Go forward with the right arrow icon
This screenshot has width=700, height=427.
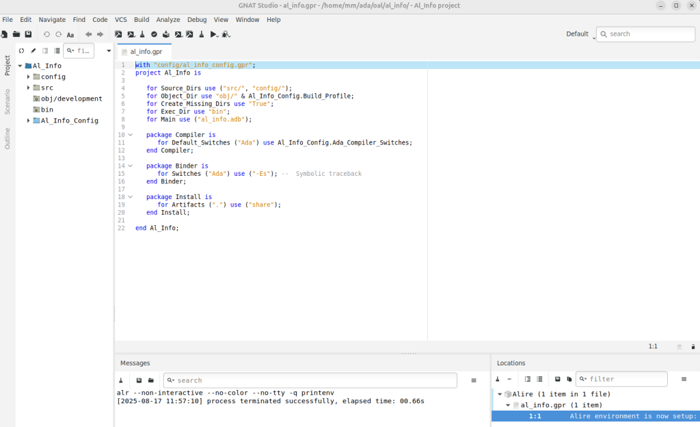(x=100, y=34)
